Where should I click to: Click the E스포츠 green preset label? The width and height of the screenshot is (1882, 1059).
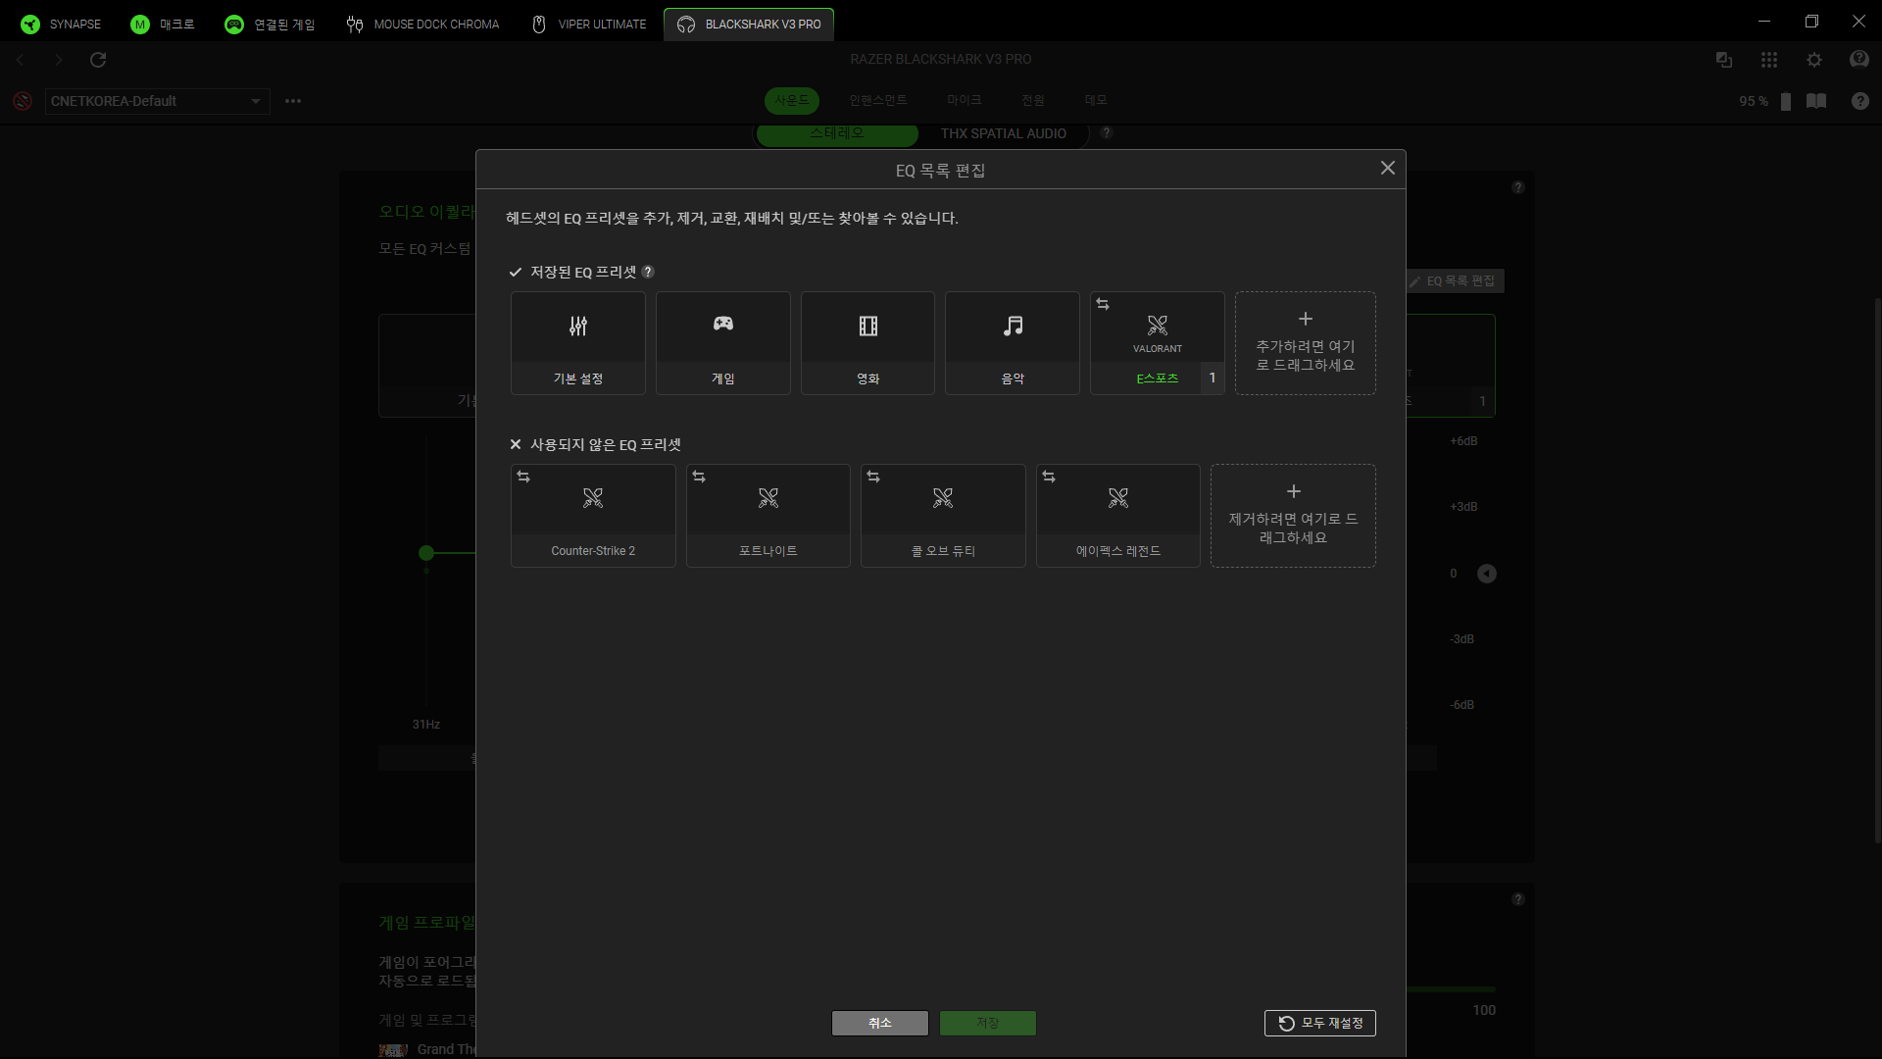click(x=1158, y=378)
